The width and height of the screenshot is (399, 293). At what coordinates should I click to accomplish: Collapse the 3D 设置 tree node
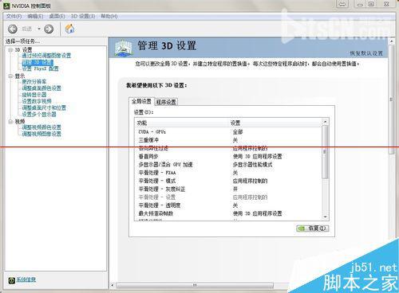click(10, 49)
